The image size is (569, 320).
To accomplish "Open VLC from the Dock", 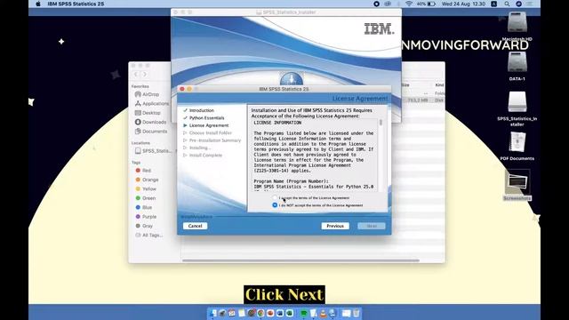I will coord(323,314).
